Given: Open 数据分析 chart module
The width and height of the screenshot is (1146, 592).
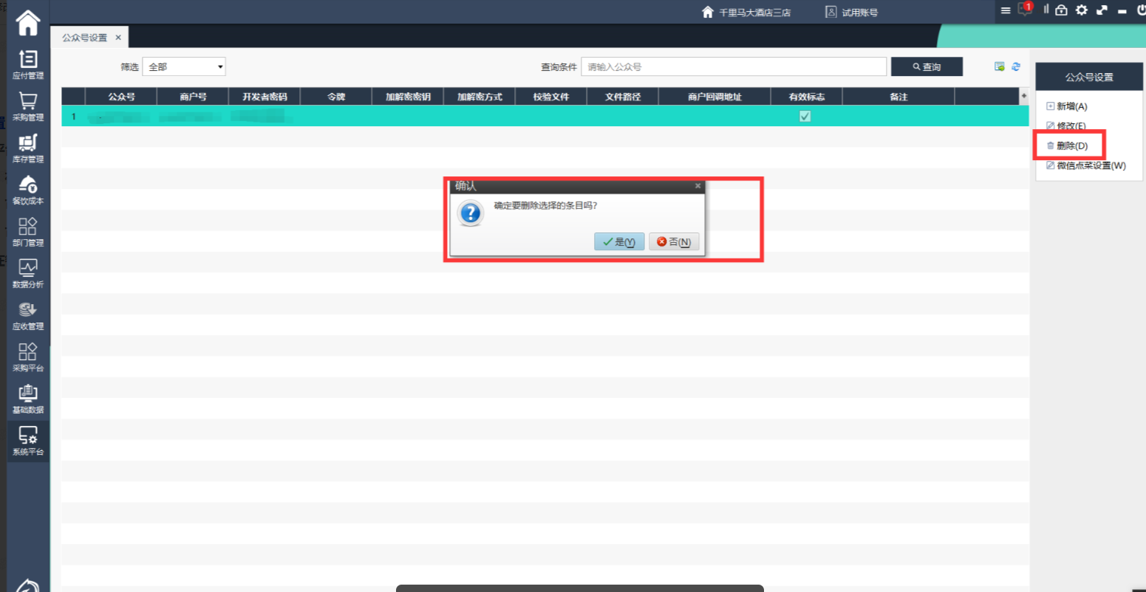Looking at the screenshot, I should (x=27, y=273).
